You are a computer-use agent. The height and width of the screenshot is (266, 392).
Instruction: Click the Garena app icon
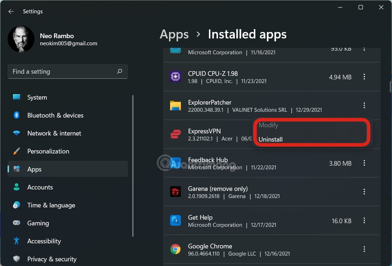(176, 192)
